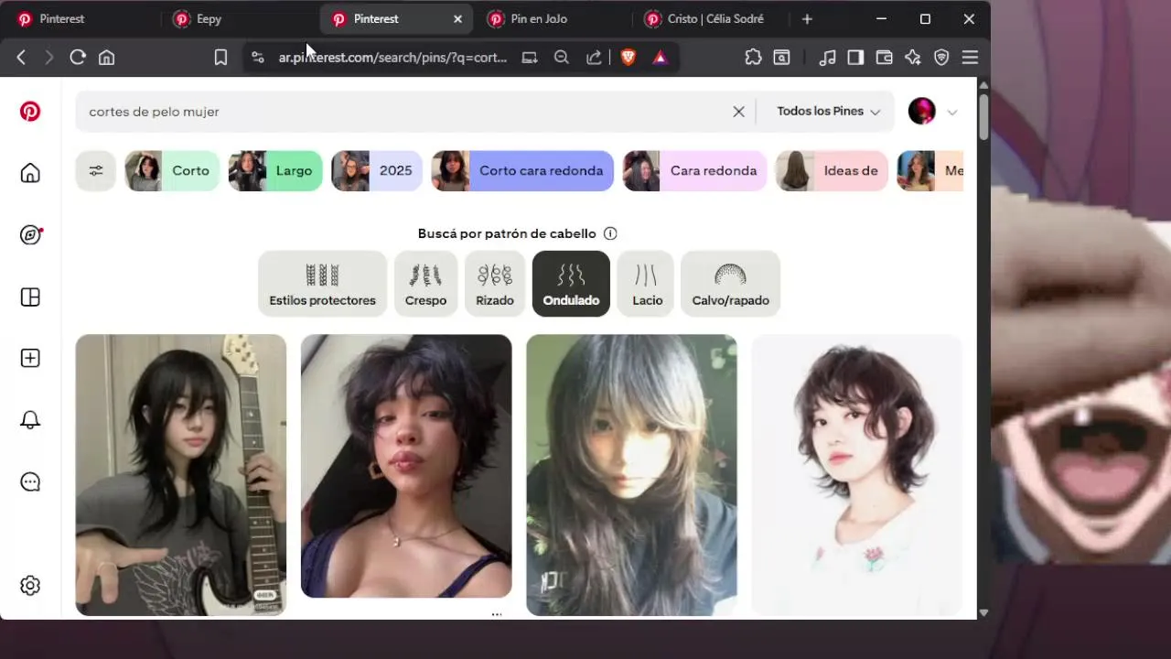Image resolution: width=1171 pixels, height=659 pixels.
Task: Open Leo AI sparkle icon
Action: [913, 58]
